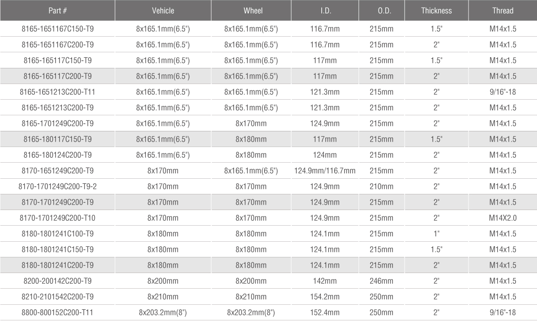Select the 152.4mm I.D. cell

pos(325,313)
